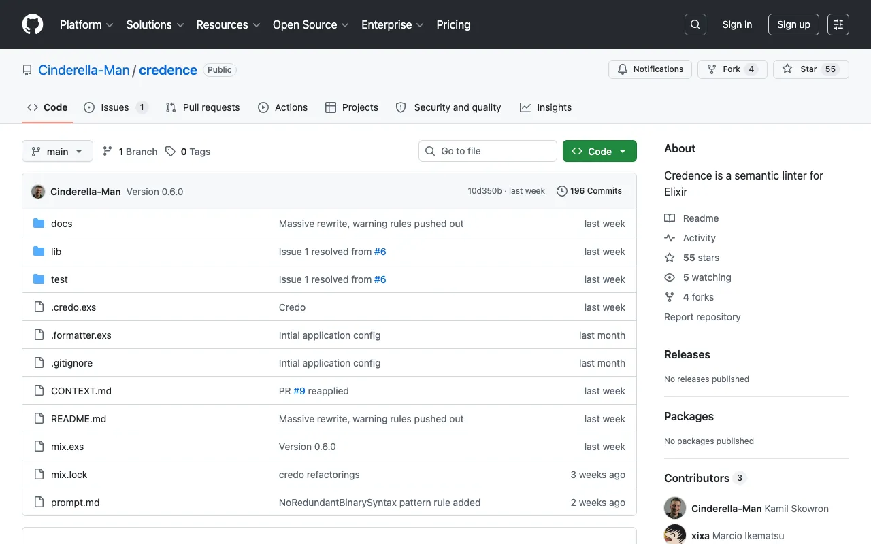Open the credence repository name link

[168, 70]
